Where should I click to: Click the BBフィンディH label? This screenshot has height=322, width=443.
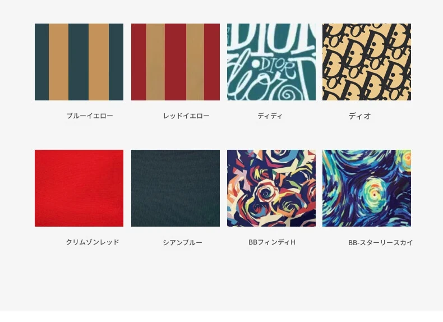272,242
